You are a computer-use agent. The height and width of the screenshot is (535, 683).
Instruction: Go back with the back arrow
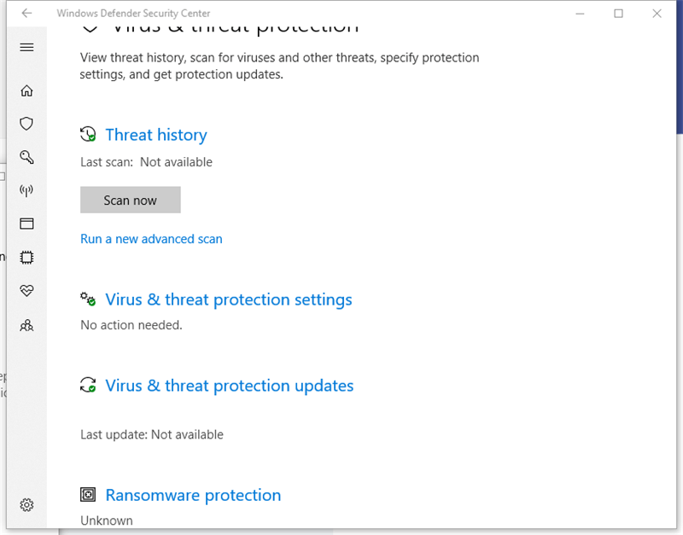tap(26, 13)
